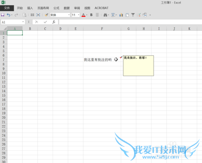Image resolution: width=202 pixels, height=163 pixels.
Task: Click the Find binoculars icon
Action: [105, 15]
